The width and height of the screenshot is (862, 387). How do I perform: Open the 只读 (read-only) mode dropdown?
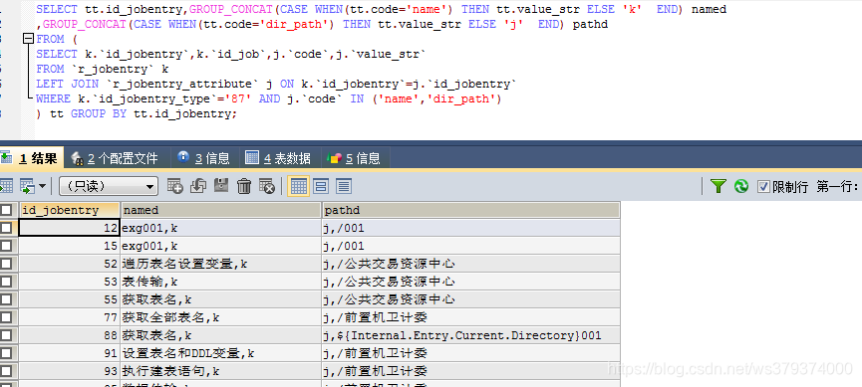coord(109,187)
